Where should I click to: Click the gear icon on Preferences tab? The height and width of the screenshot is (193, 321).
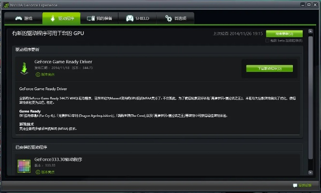point(169,18)
